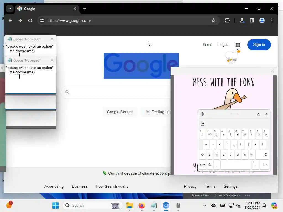Bookmark this tab with the star icon
This screenshot has height=212, width=283.
point(213,20)
